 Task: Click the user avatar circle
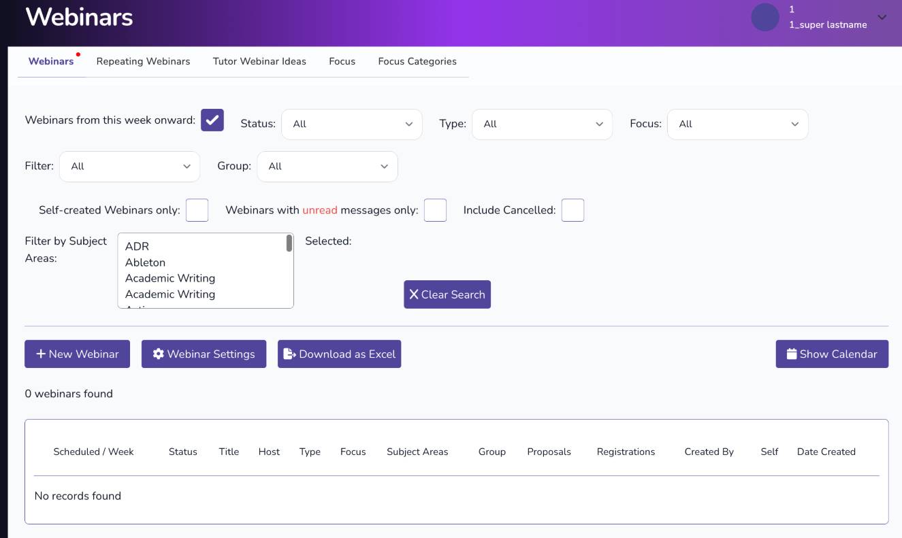point(765,17)
